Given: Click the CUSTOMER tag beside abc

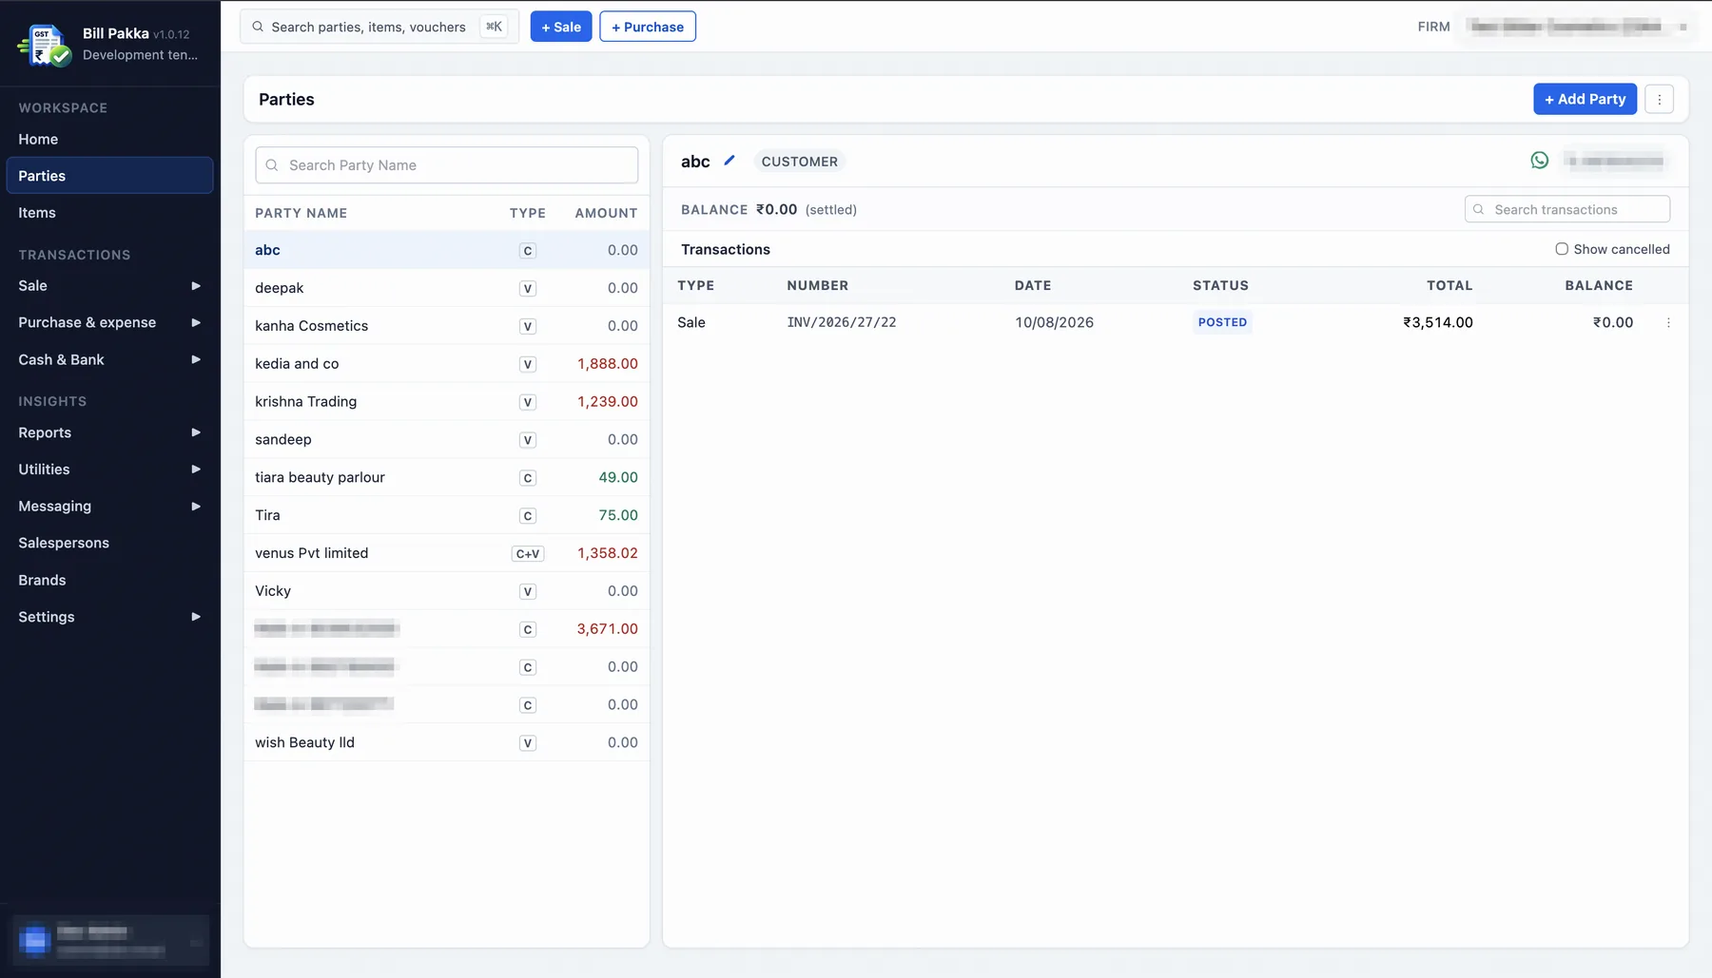Looking at the screenshot, I should click(x=799, y=162).
